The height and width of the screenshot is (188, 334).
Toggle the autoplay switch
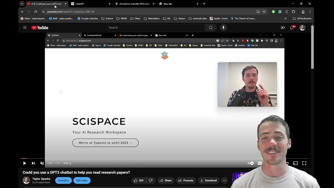point(250,163)
